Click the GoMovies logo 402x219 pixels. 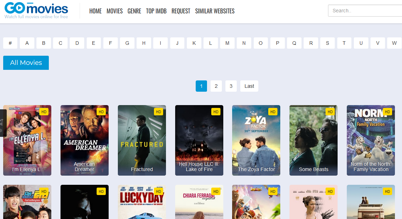(x=36, y=11)
